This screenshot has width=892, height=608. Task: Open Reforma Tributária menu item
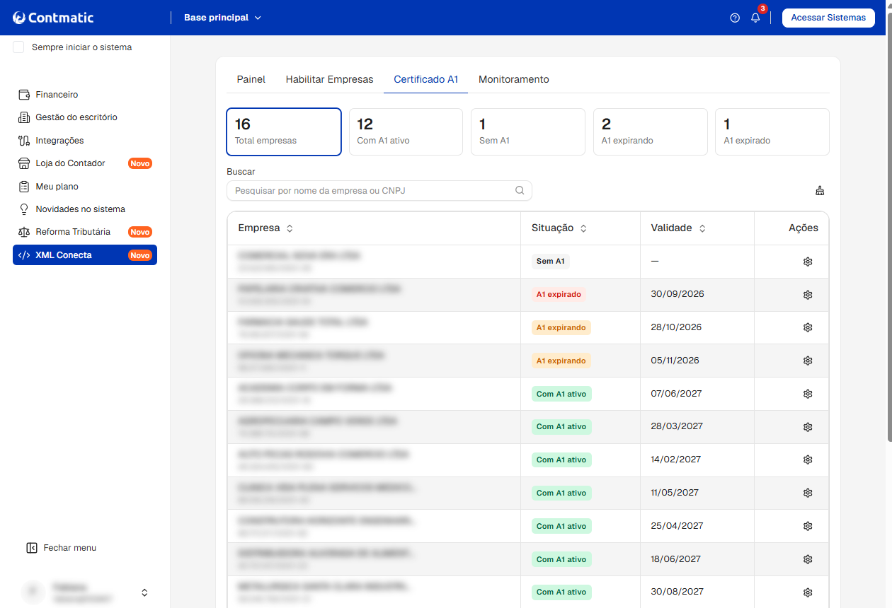[x=85, y=232]
